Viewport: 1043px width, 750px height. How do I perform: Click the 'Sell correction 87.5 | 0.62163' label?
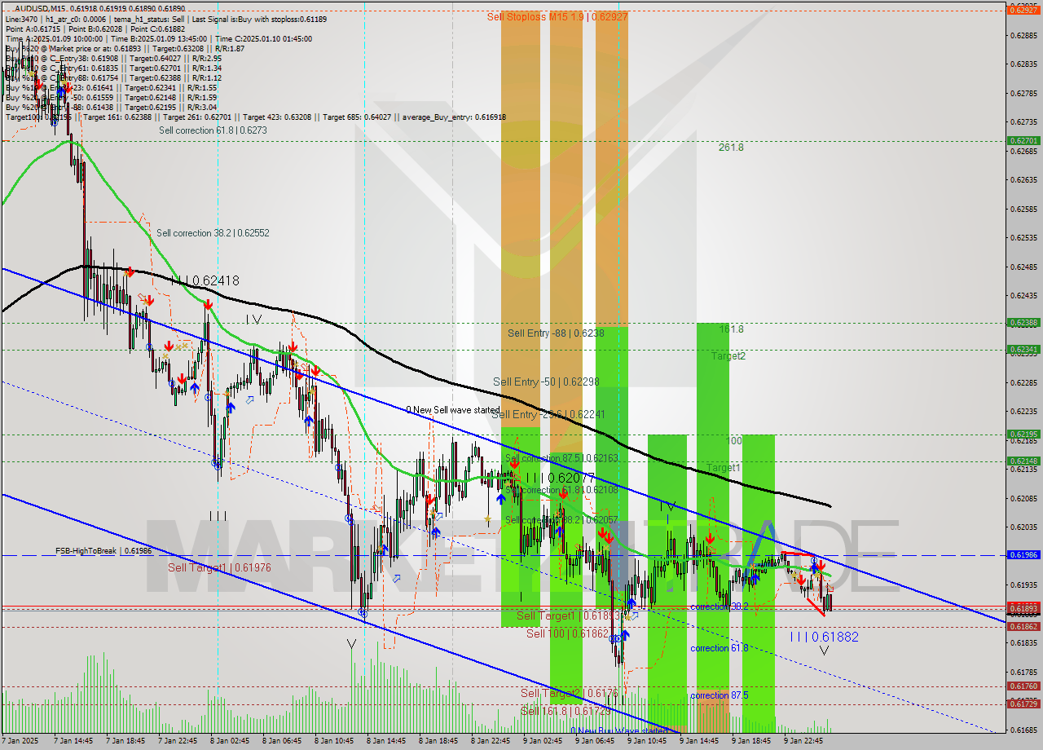(x=561, y=459)
